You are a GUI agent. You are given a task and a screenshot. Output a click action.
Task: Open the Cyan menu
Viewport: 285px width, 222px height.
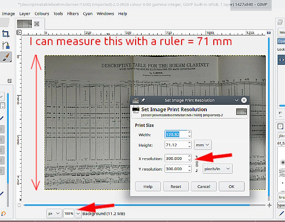pos(88,14)
